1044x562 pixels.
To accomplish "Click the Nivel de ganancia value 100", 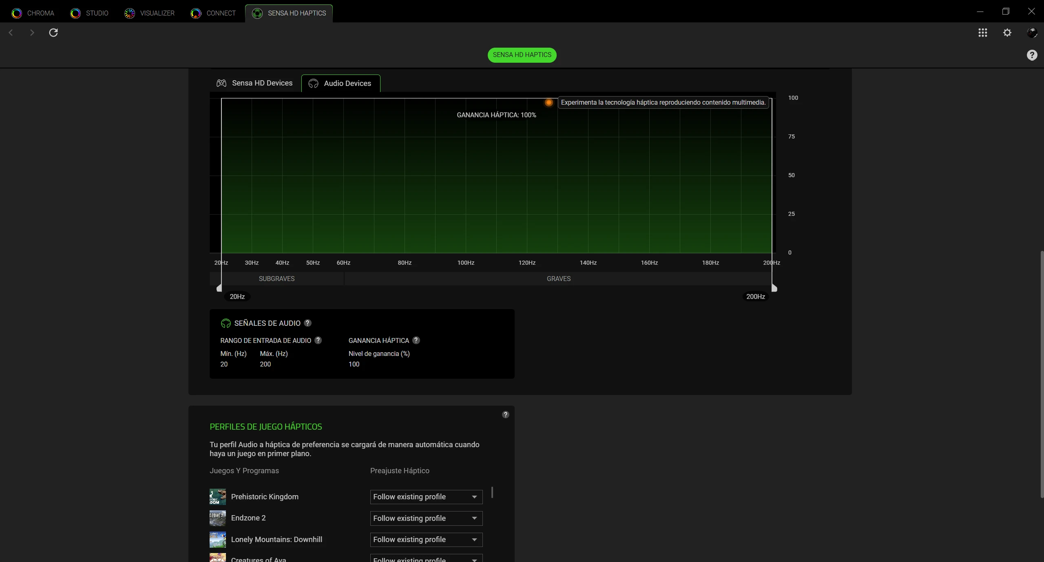I will (354, 364).
